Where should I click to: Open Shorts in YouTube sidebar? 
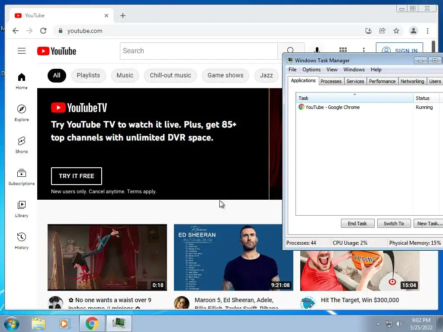tap(22, 145)
